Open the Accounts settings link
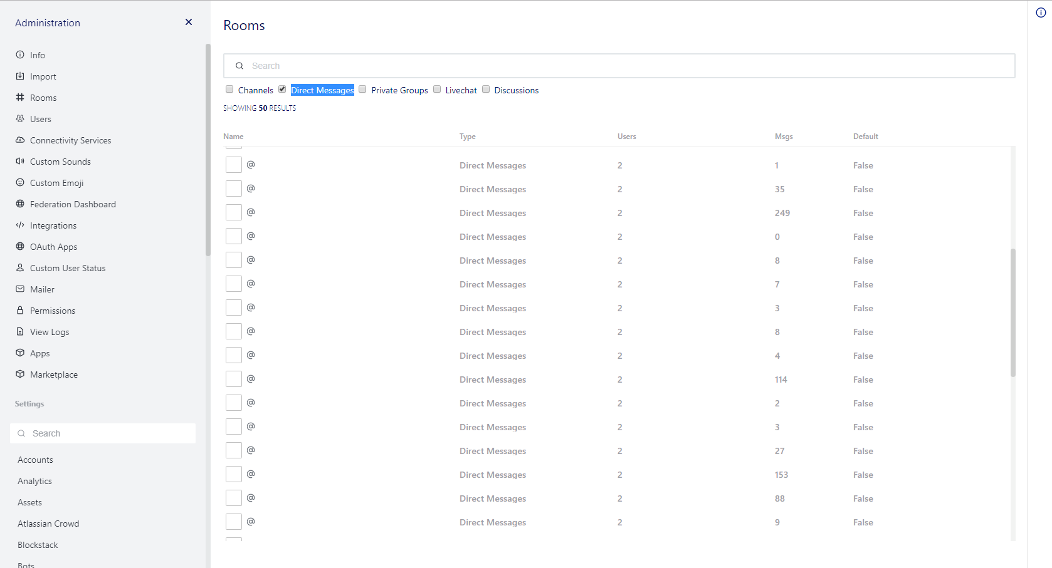 35,460
